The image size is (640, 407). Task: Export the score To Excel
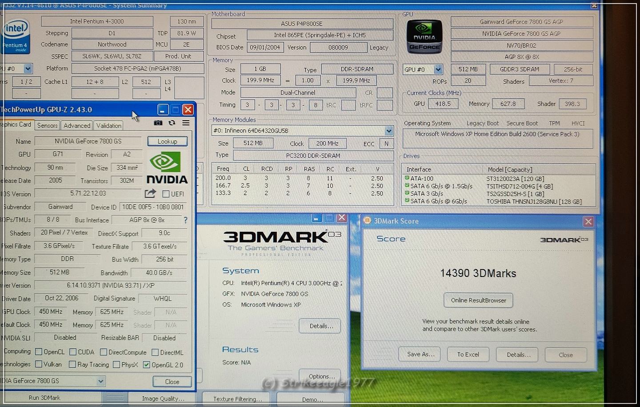click(x=468, y=354)
